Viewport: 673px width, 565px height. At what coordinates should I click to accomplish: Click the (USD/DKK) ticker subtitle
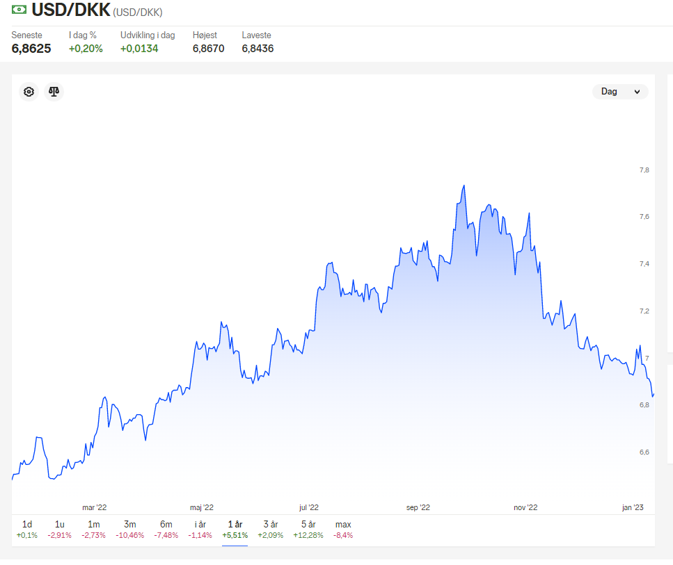click(x=138, y=13)
